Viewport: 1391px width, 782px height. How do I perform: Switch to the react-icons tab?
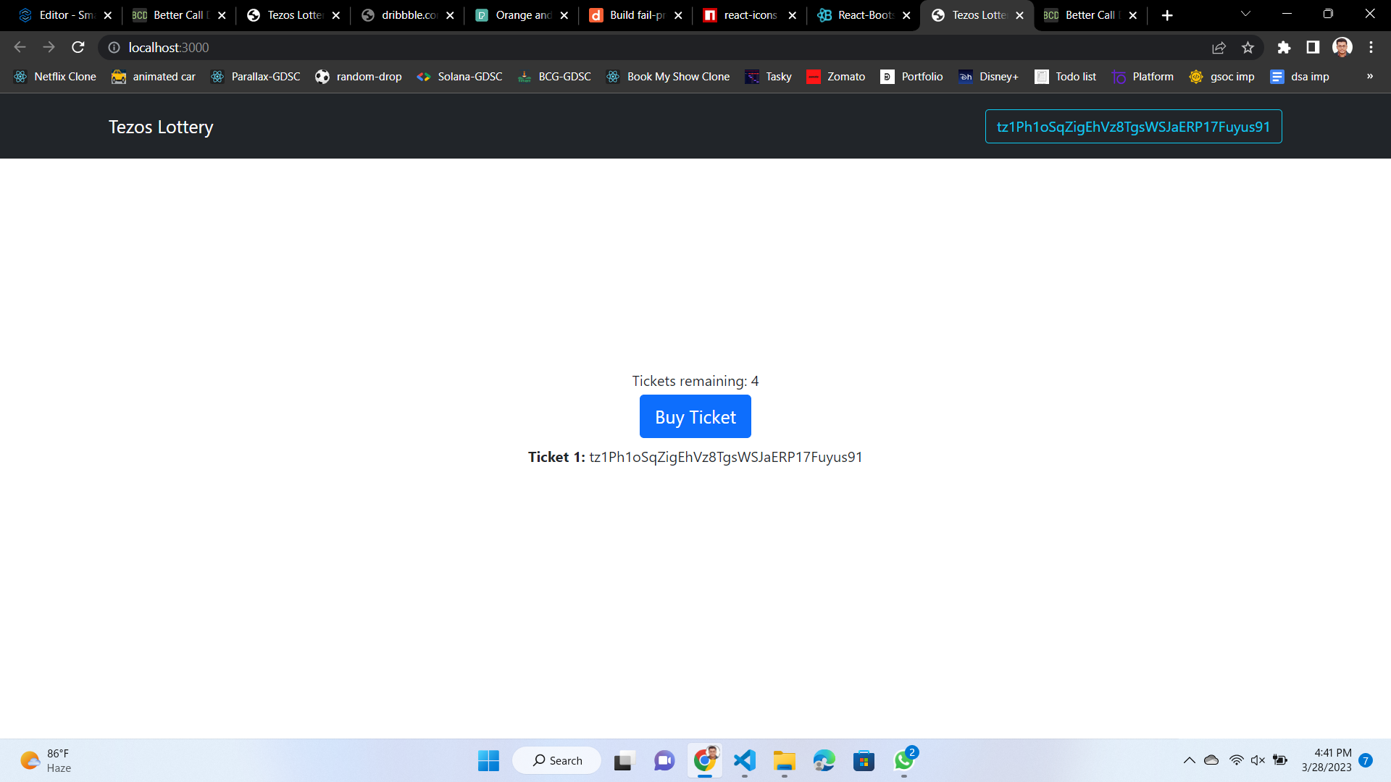750,15
